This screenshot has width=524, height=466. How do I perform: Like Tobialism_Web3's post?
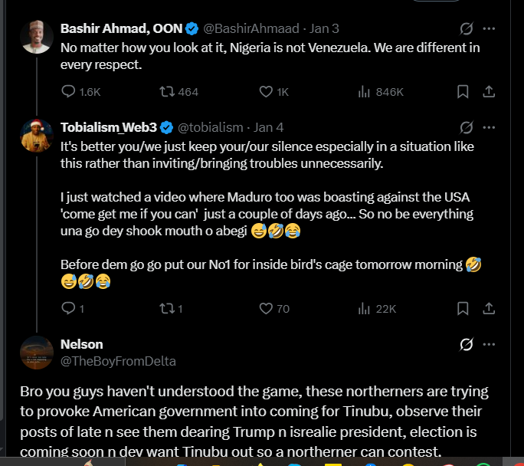tap(266, 309)
